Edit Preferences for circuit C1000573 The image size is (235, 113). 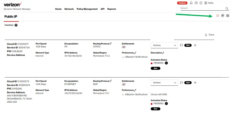[135, 90]
